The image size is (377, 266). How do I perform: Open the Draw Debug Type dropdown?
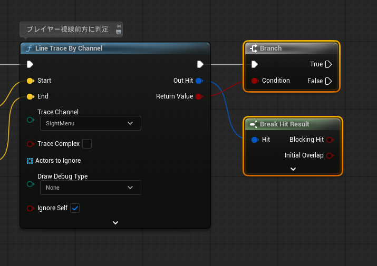[x=91, y=188]
